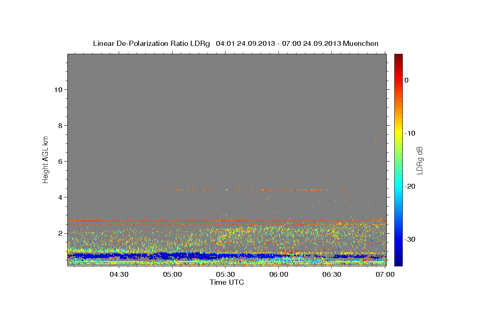Viewport: 478px width, 319px height.
Task: Click the height label 6
Action: pos(60,161)
